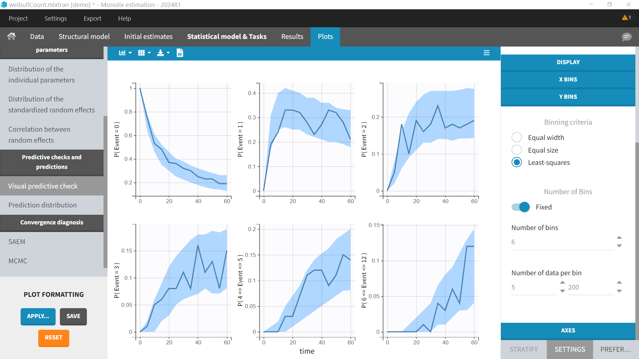The height and width of the screenshot is (359, 639).
Task: Click the Word report icon
Action: point(180,53)
